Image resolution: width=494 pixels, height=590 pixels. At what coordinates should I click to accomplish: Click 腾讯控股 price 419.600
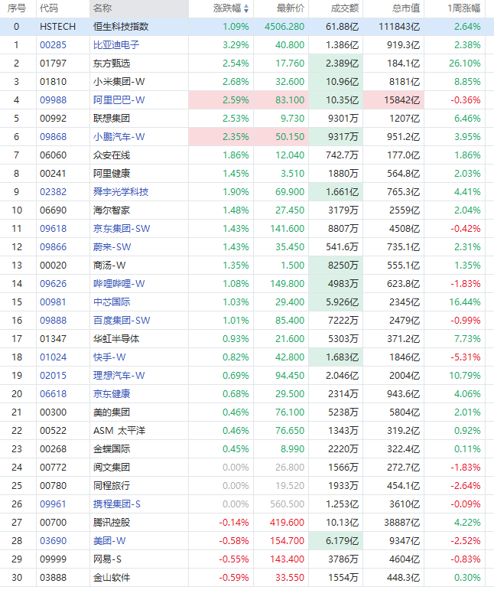[x=288, y=522]
